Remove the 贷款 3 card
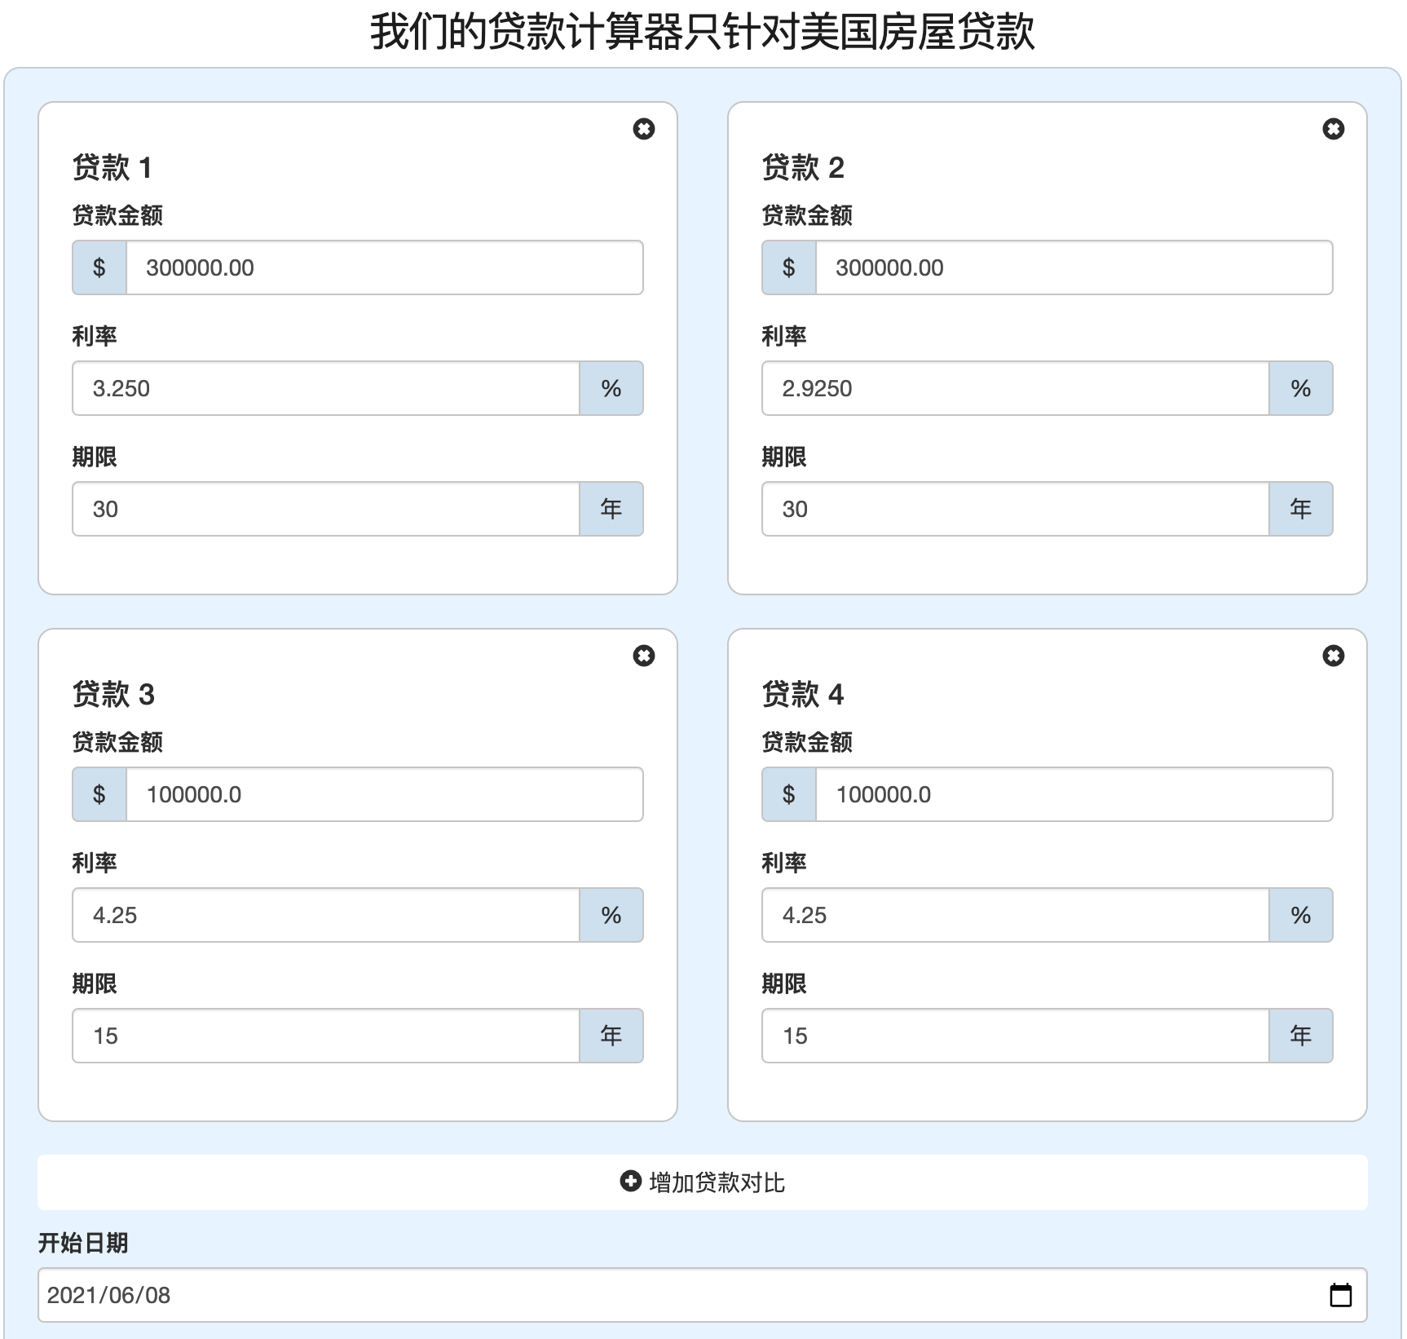 click(643, 656)
